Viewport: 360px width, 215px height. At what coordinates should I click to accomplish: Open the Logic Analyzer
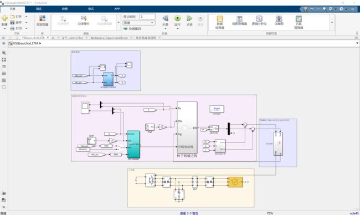(259, 21)
